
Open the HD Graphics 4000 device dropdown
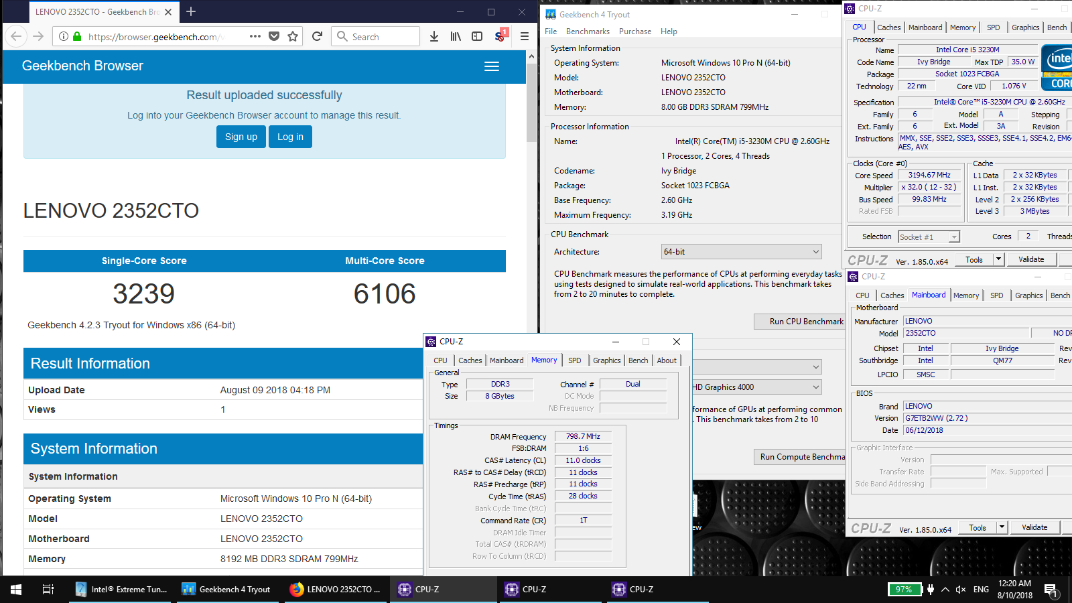tap(756, 387)
